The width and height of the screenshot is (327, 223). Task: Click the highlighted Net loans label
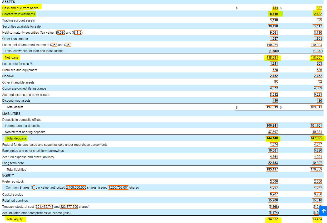click(12, 57)
